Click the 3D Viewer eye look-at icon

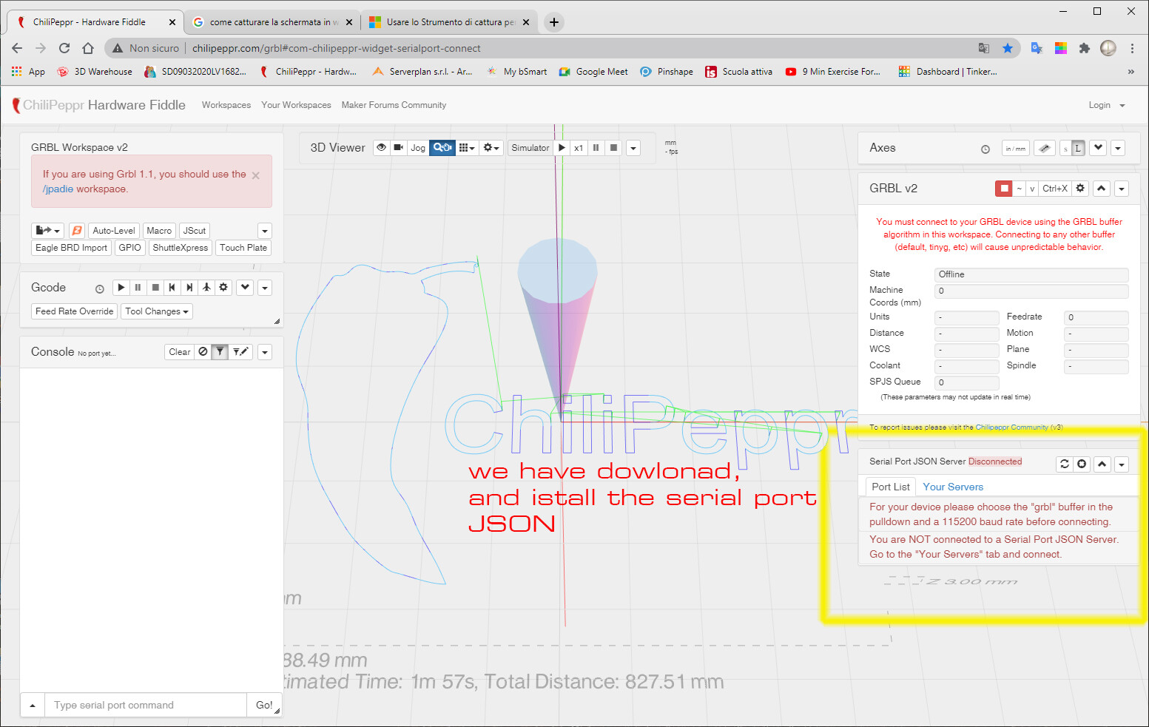coord(382,148)
